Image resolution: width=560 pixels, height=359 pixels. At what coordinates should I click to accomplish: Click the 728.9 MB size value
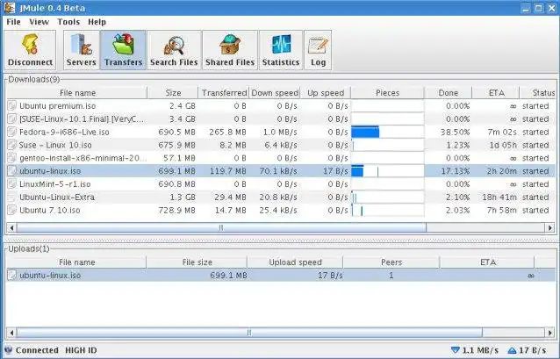(176, 210)
